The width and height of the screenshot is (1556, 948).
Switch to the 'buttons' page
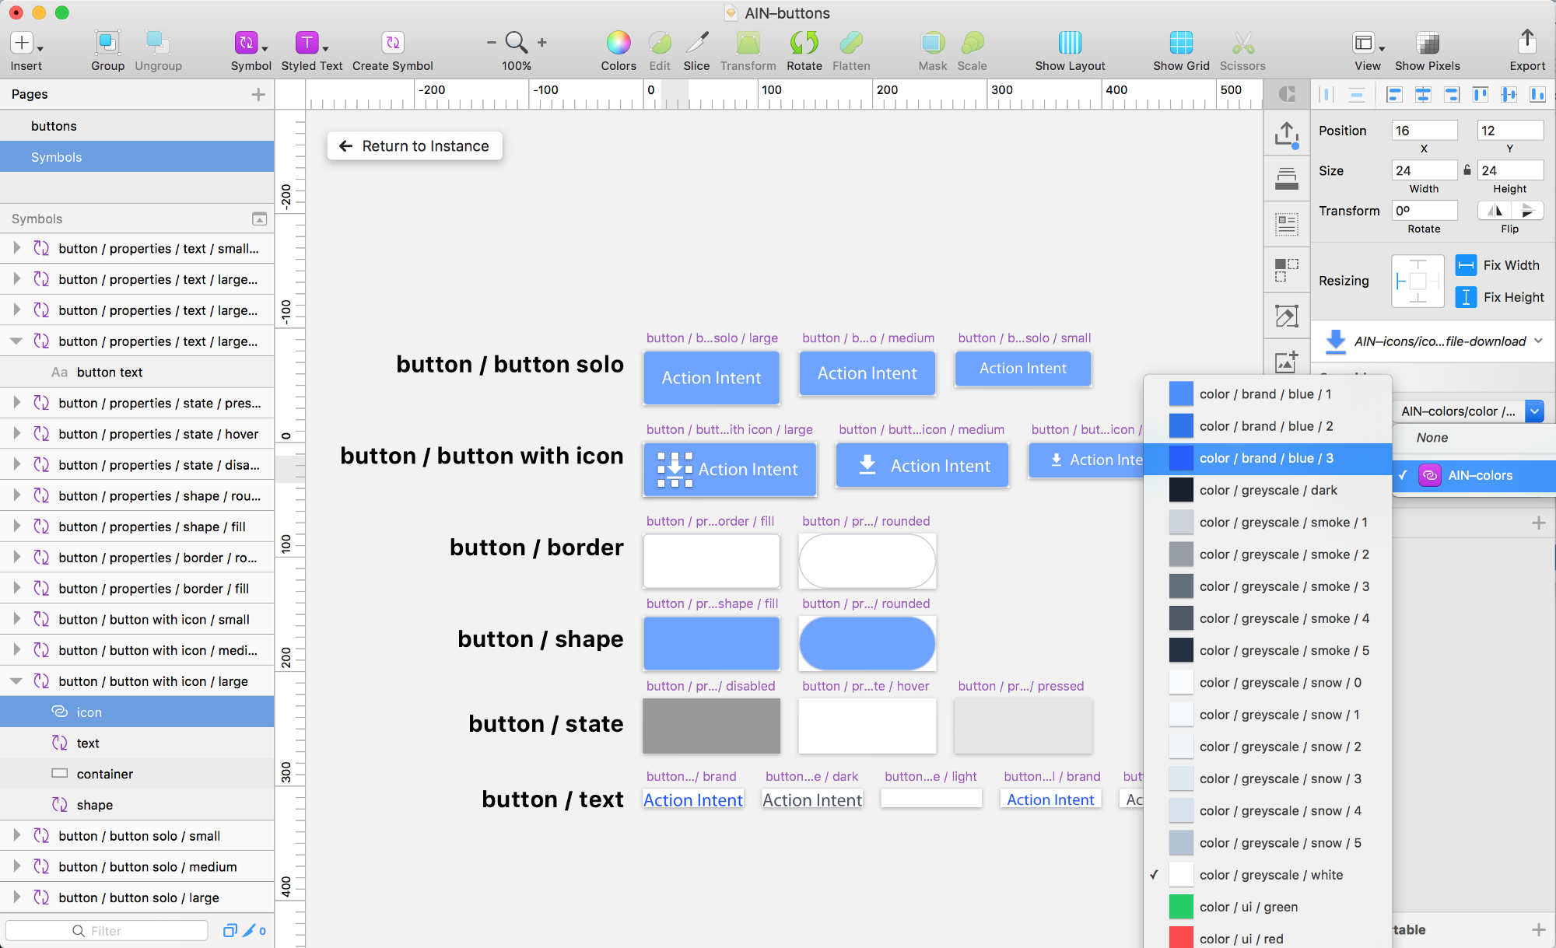[54, 125]
